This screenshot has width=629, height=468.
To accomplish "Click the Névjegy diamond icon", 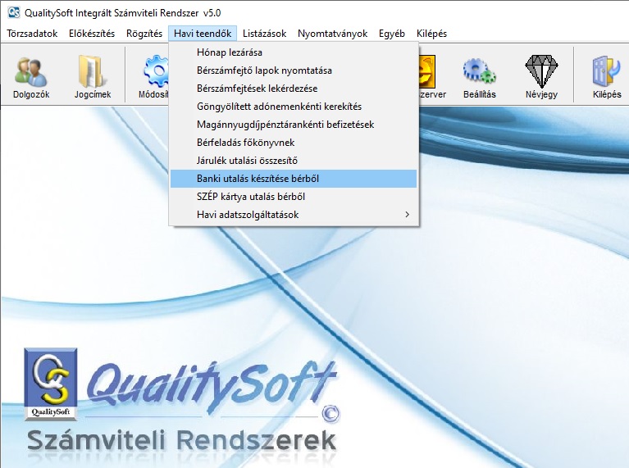I will click(540, 75).
